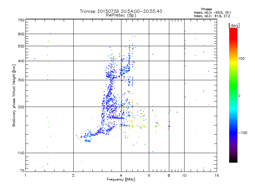Click the plot title 'Tromsø 20150728 20:54:00-20:55:43'
This screenshot has width=255, height=191.
(x=121, y=11)
